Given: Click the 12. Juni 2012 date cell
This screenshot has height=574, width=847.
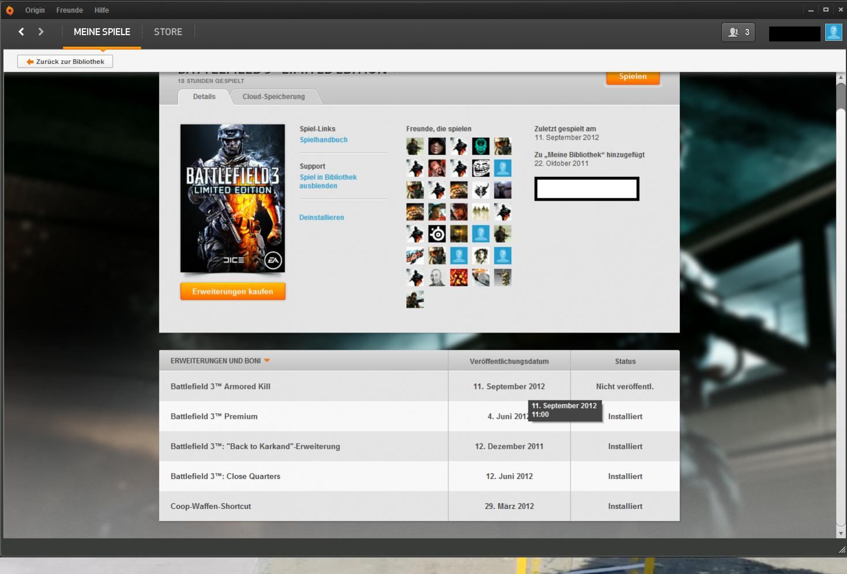Looking at the screenshot, I should [x=509, y=477].
